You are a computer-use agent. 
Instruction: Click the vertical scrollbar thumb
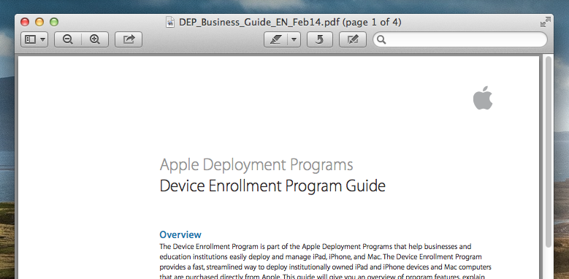click(549, 152)
